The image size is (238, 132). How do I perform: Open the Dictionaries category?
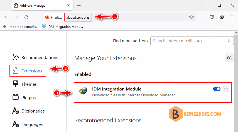pos(29,111)
